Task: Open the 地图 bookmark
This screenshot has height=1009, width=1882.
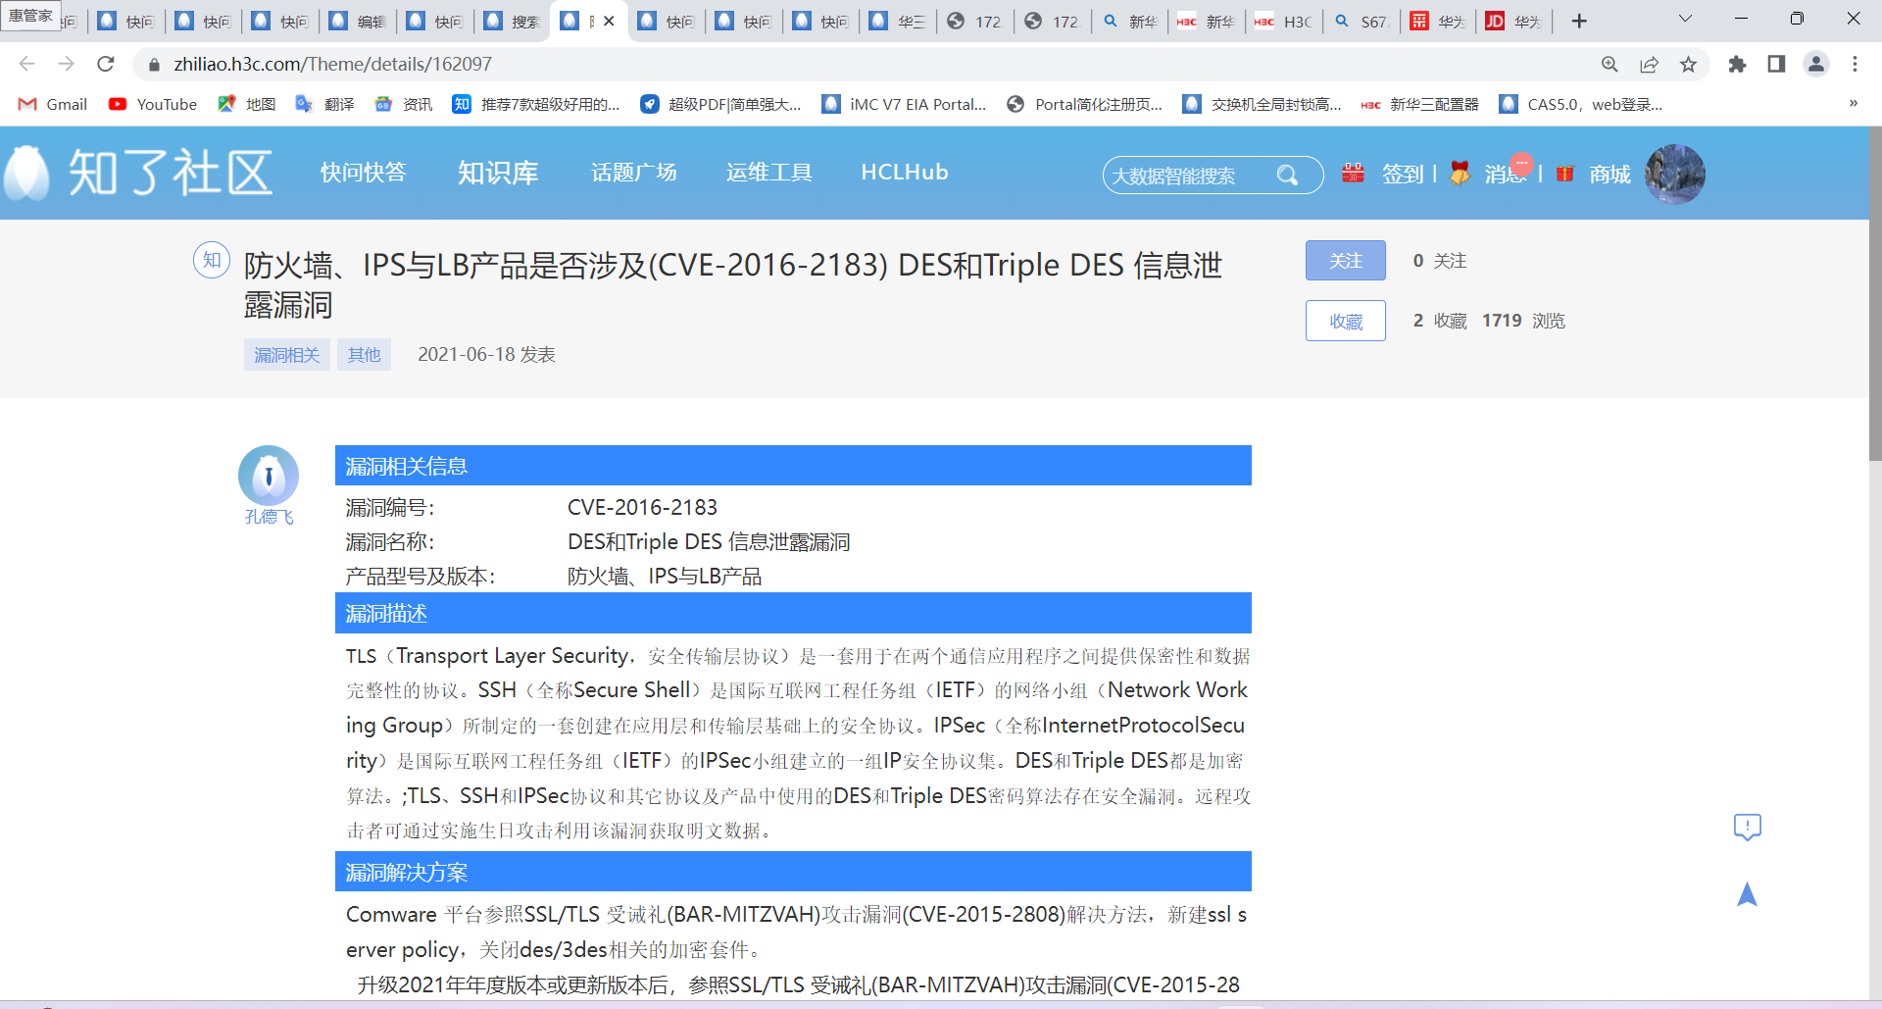Action: click(246, 104)
